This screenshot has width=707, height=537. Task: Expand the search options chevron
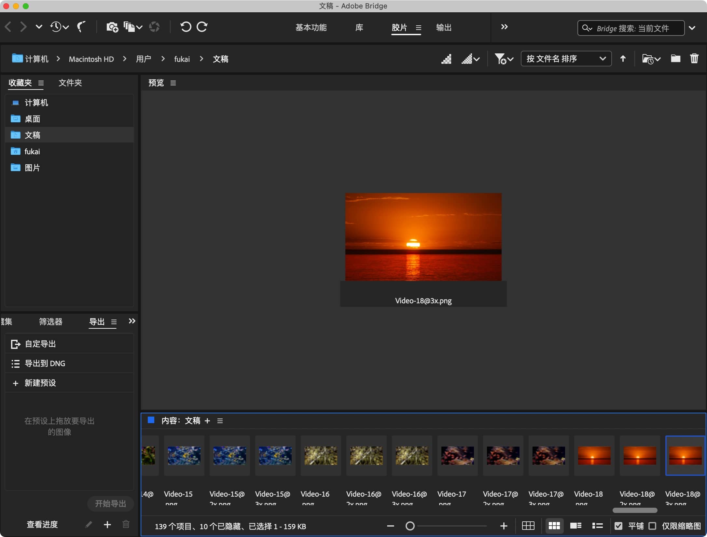tap(692, 28)
